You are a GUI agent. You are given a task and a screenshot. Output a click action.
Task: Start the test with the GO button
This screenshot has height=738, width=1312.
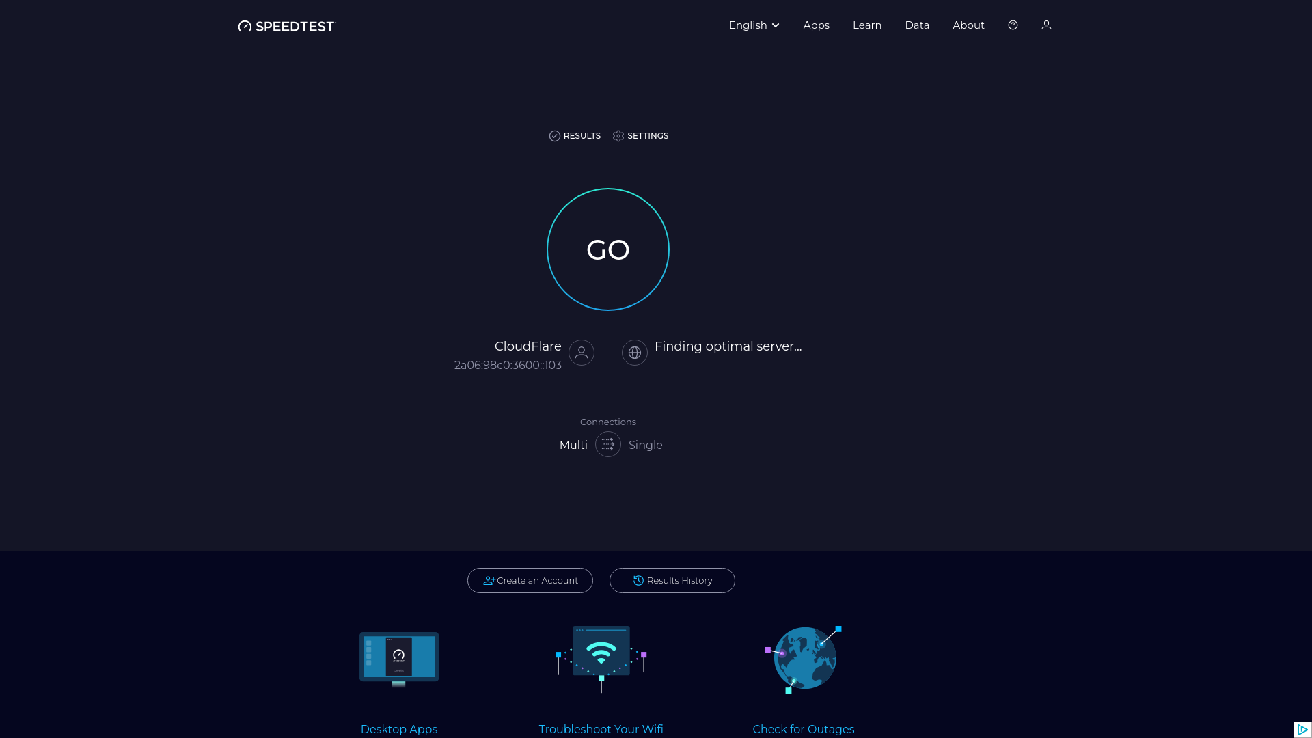(608, 249)
